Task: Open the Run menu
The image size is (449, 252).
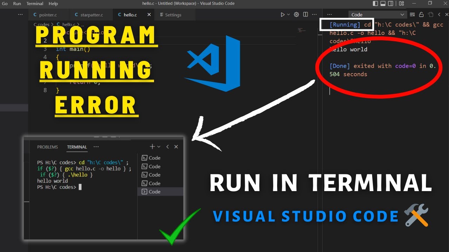Action: (17, 3)
